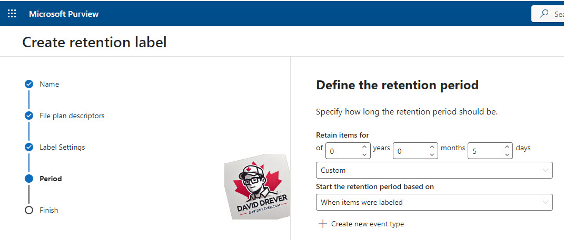Open the app launcher waffle icon

coord(12,14)
